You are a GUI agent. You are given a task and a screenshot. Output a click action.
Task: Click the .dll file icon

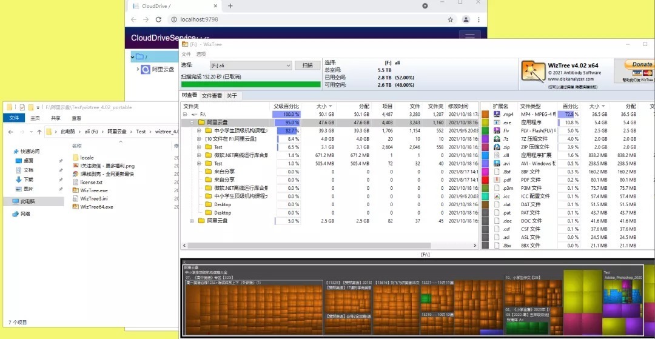(497, 155)
